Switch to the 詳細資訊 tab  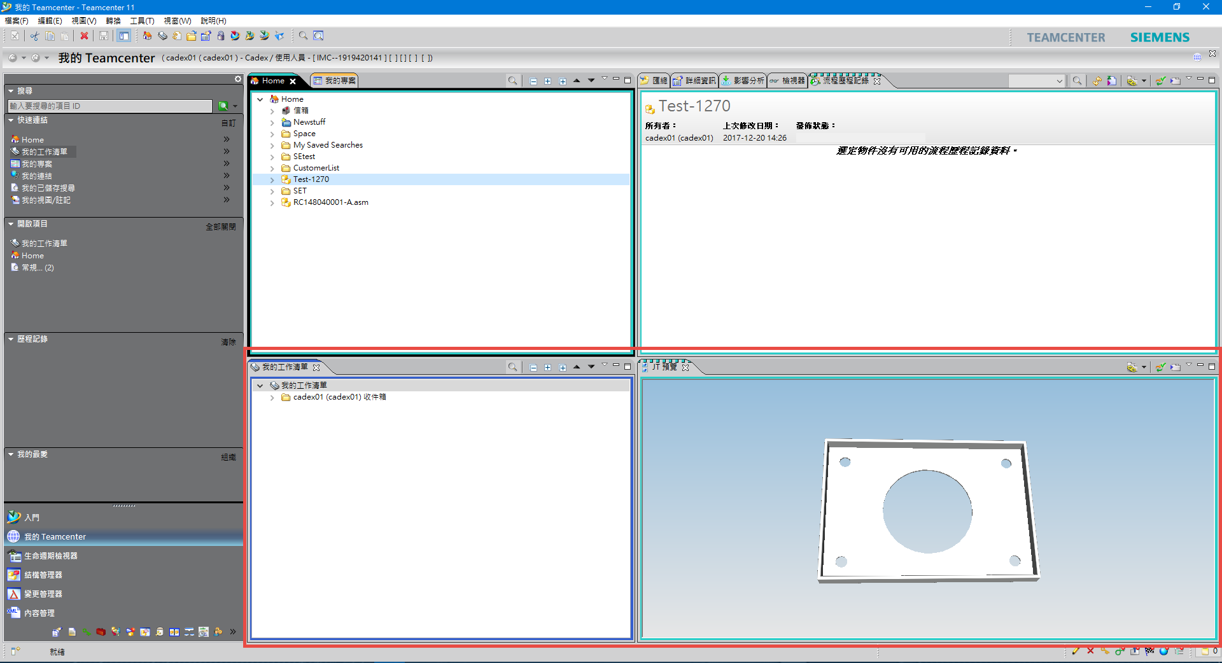(x=695, y=81)
